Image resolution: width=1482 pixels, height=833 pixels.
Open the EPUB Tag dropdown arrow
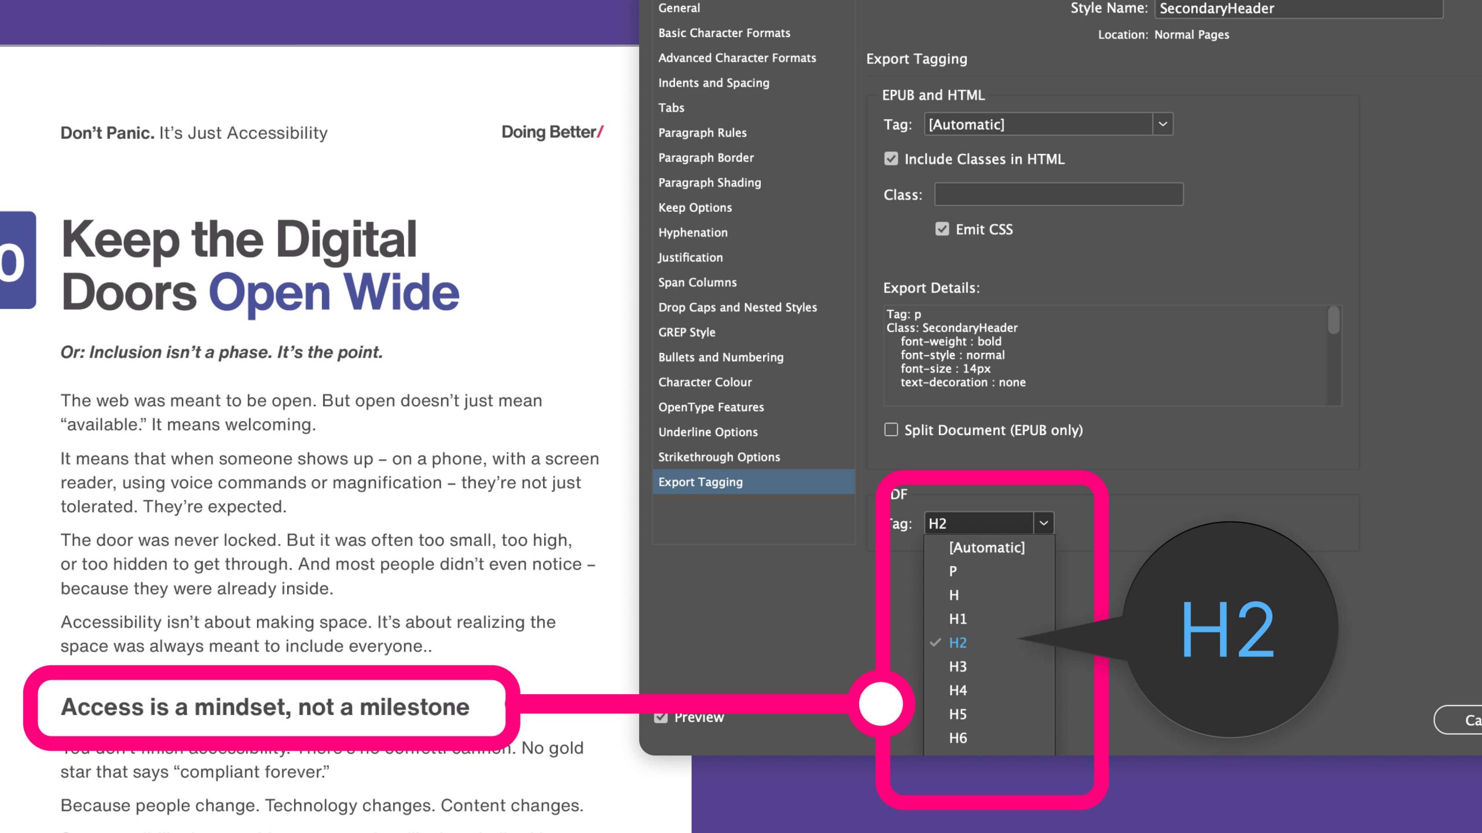[1162, 124]
